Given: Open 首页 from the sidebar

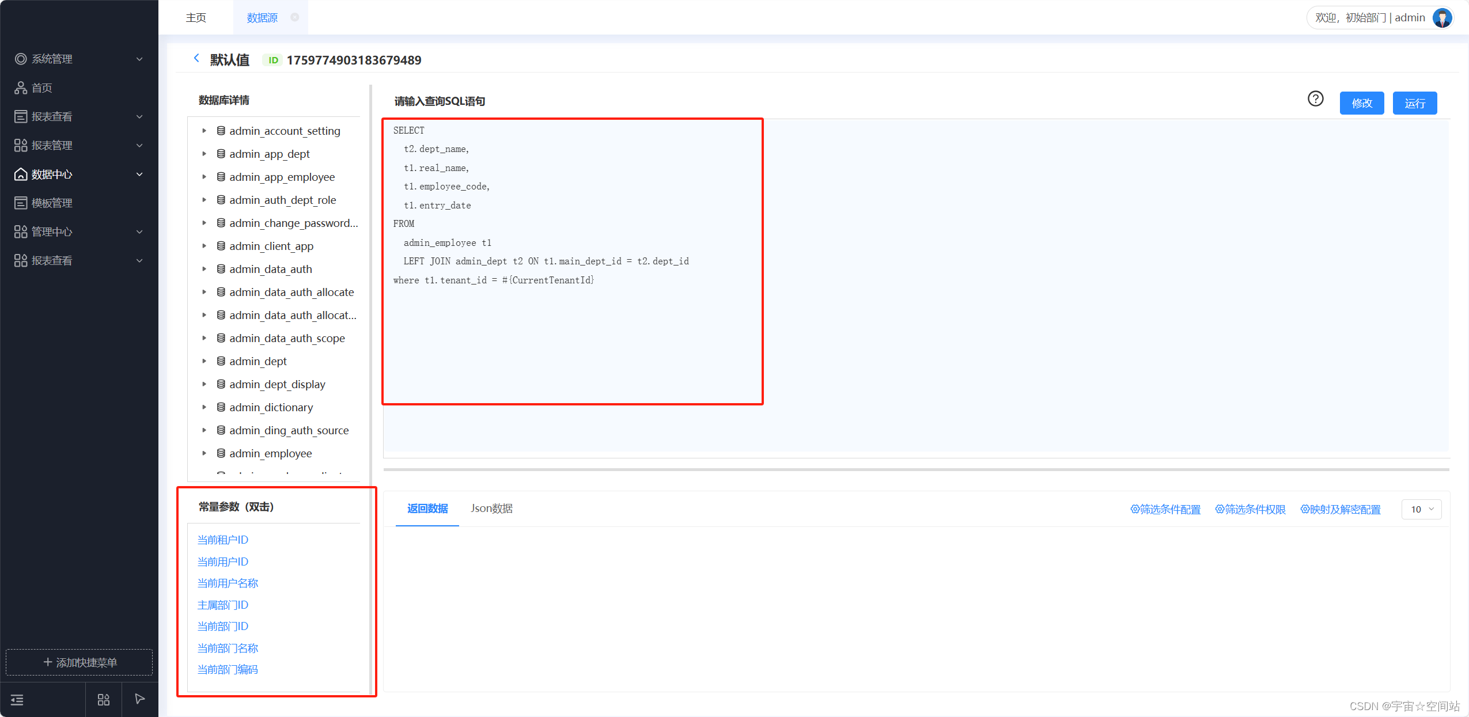Looking at the screenshot, I should pos(41,88).
